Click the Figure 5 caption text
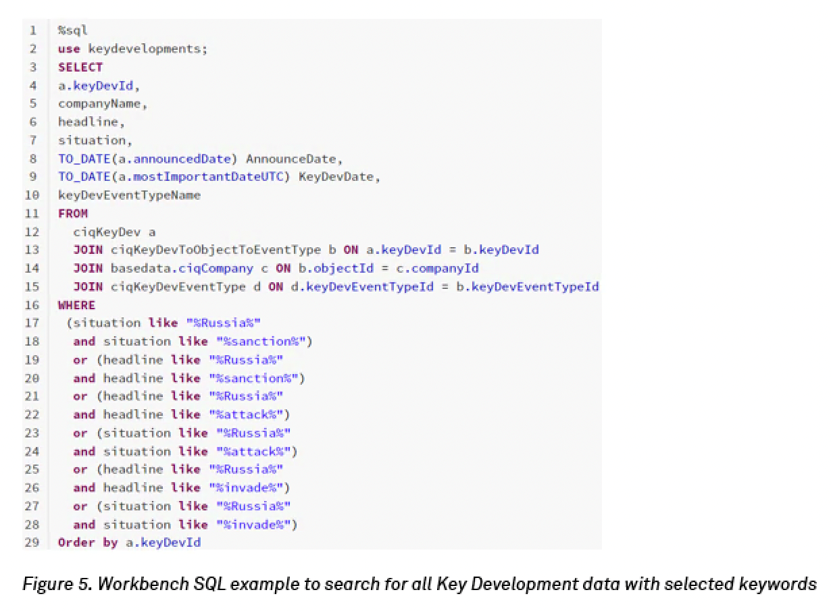This screenshot has height=611, width=831. pyautogui.click(x=419, y=584)
